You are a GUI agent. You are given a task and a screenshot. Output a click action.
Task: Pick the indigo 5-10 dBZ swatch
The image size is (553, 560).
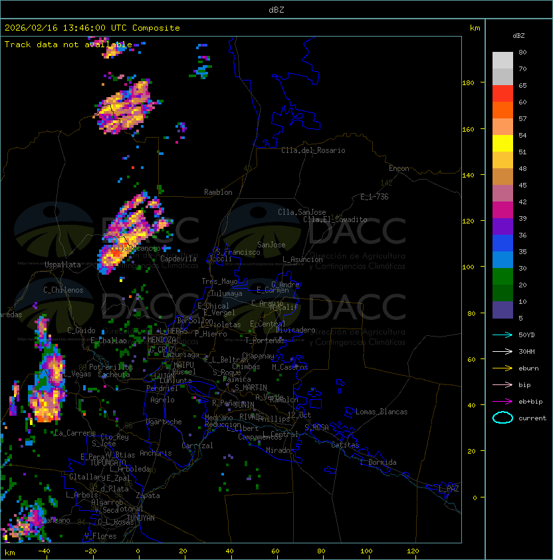502,310
